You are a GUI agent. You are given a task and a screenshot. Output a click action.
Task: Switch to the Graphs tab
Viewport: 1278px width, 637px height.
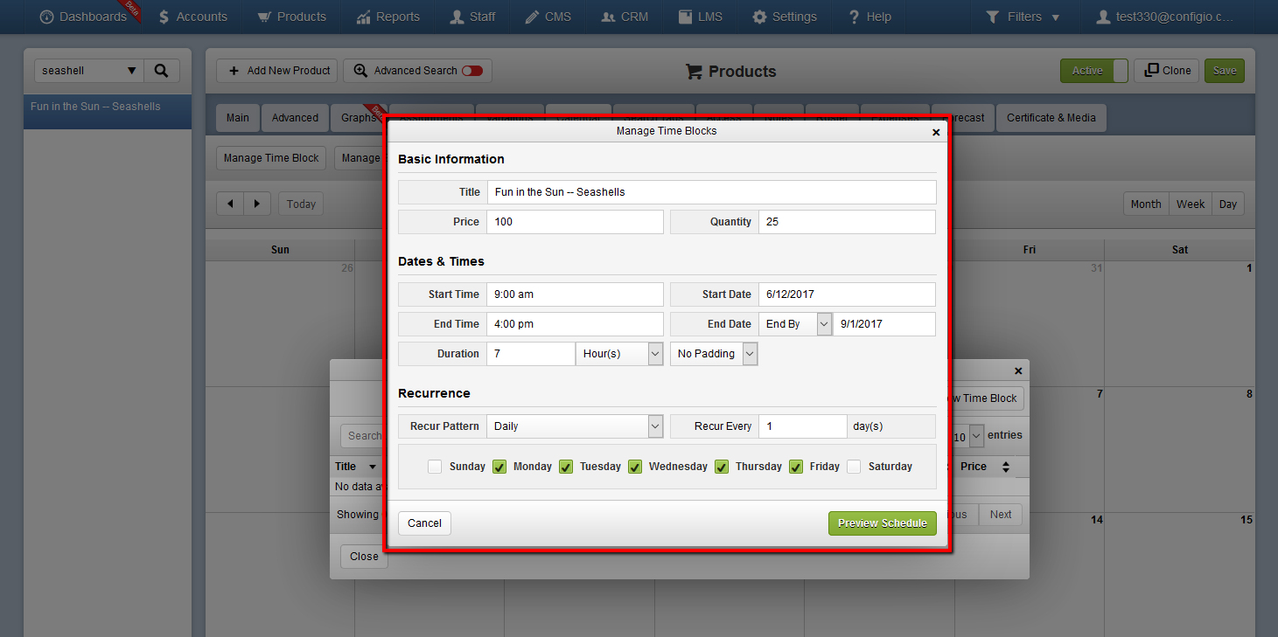coord(359,118)
